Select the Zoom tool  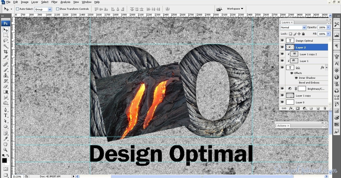point(6,150)
